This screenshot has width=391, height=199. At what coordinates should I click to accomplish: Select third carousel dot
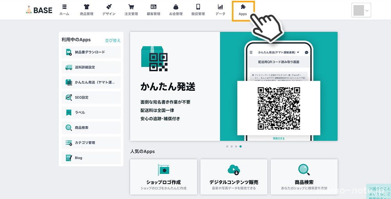tap(236, 147)
